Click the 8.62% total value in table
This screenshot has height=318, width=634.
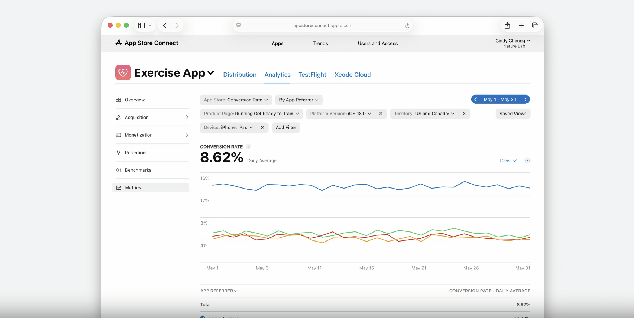[x=523, y=305]
